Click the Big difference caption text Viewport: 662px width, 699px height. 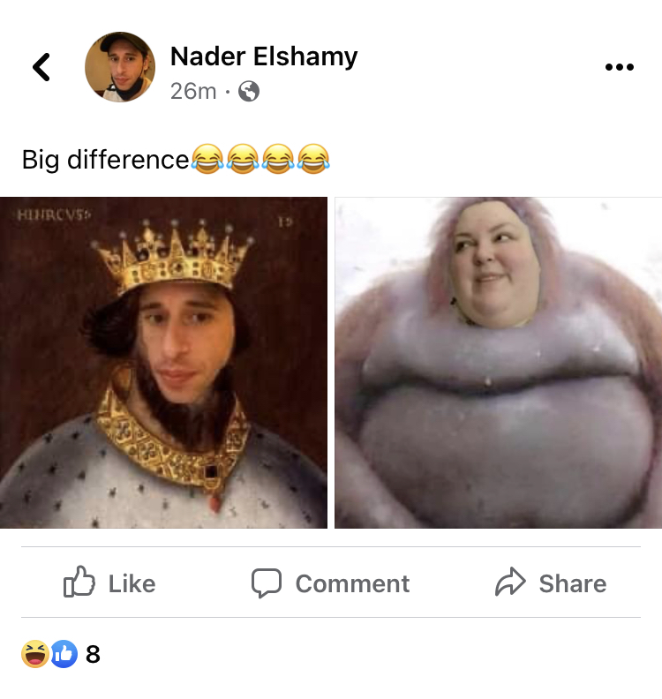[x=106, y=160]
